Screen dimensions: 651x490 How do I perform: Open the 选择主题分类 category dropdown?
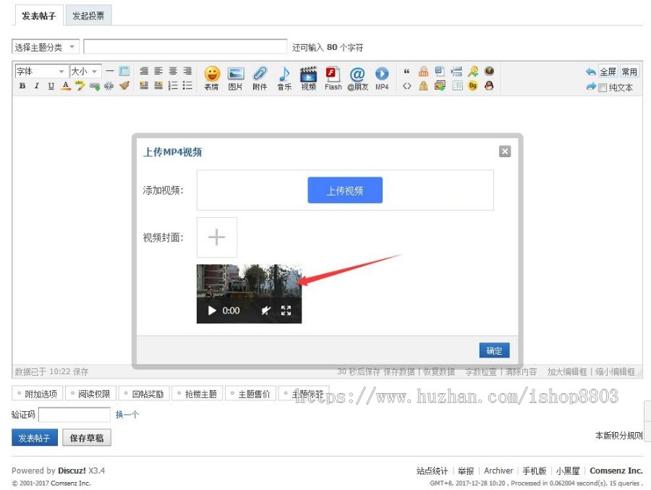(45, 46)
